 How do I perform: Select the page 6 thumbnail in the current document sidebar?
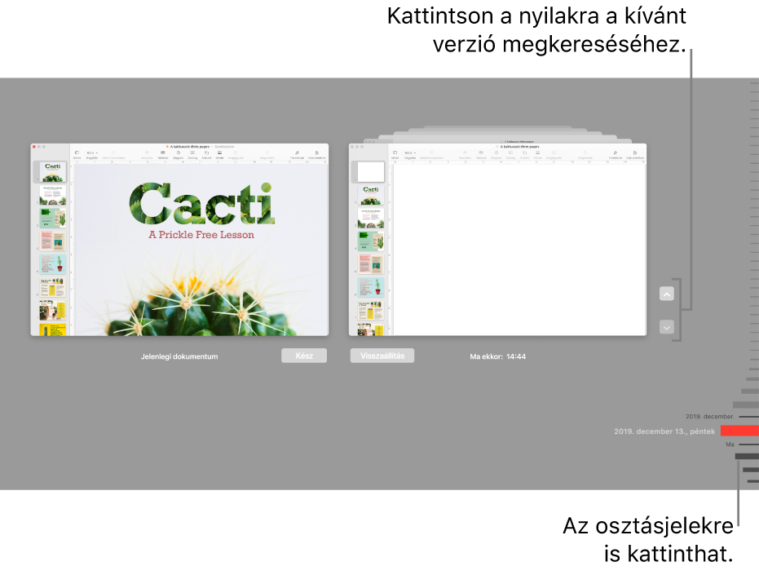point(52,287)
